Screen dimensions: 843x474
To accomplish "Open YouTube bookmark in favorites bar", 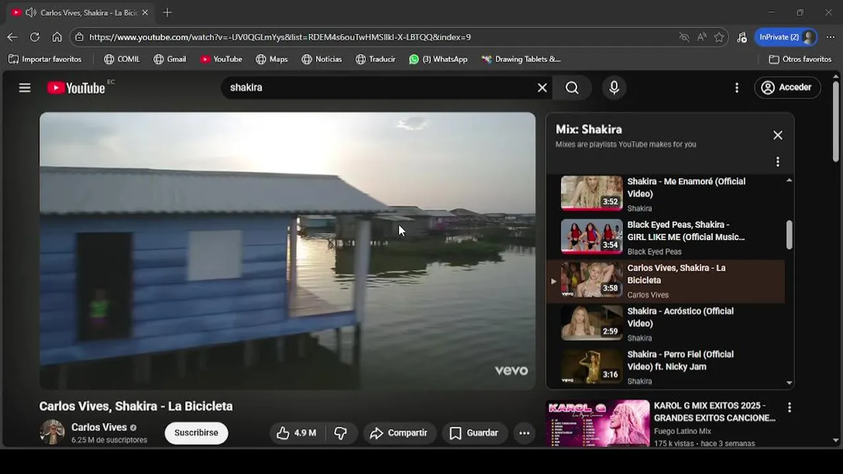I will coord(221,59).
